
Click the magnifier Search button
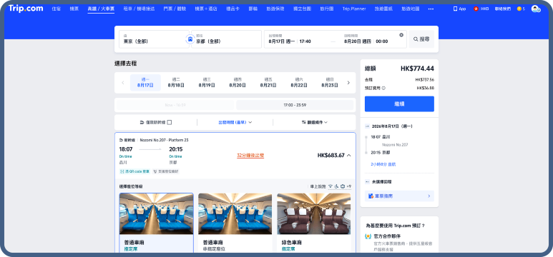coord(421,39)
